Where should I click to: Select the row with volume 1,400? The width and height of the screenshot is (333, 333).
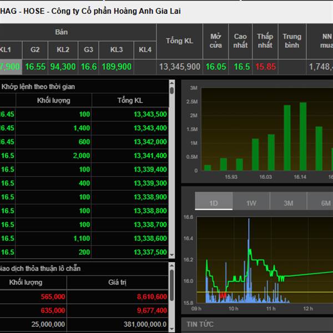coord(84,128)
